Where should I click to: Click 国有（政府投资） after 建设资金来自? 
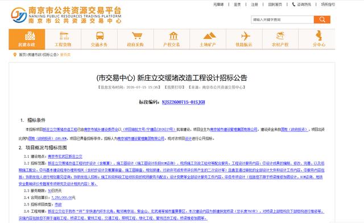pyautogui.click(x=295, y=129)
